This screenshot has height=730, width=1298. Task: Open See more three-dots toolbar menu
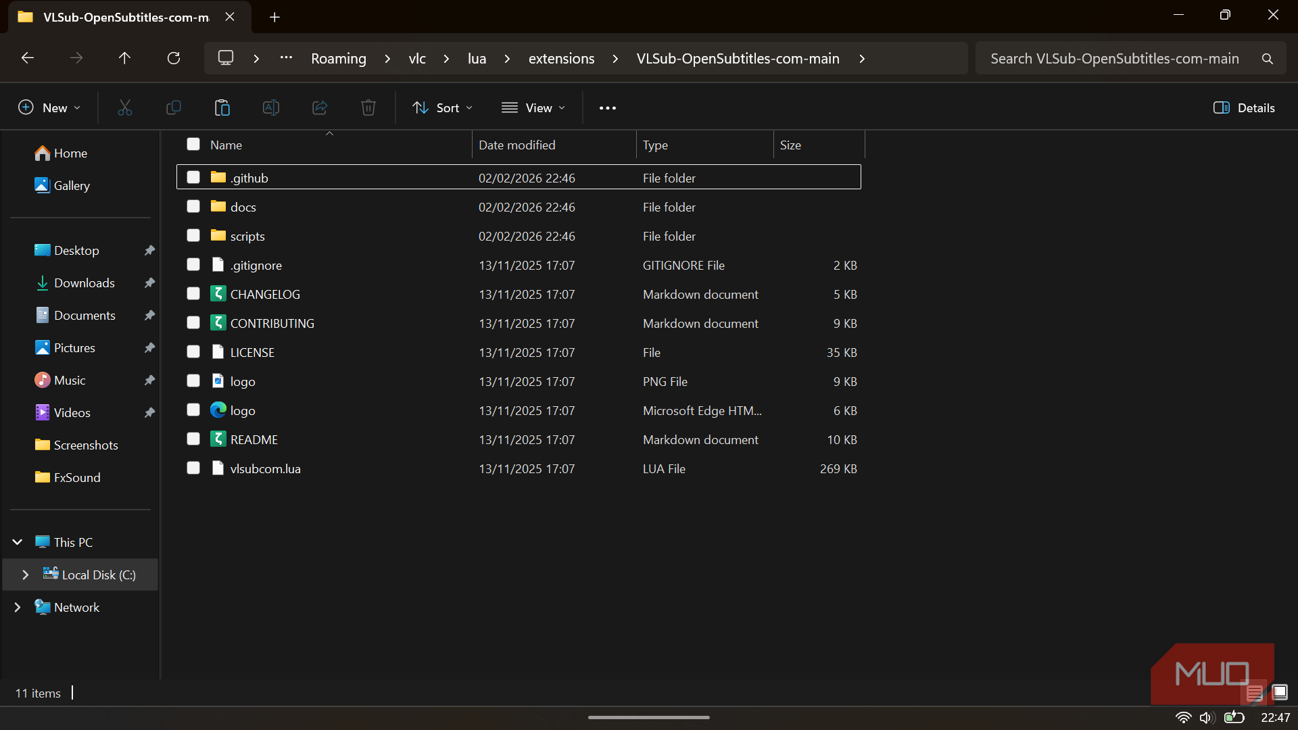608,108
